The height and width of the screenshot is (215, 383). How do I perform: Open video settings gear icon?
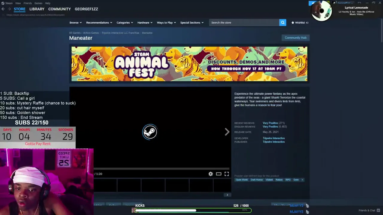click(x=211, y=174)
